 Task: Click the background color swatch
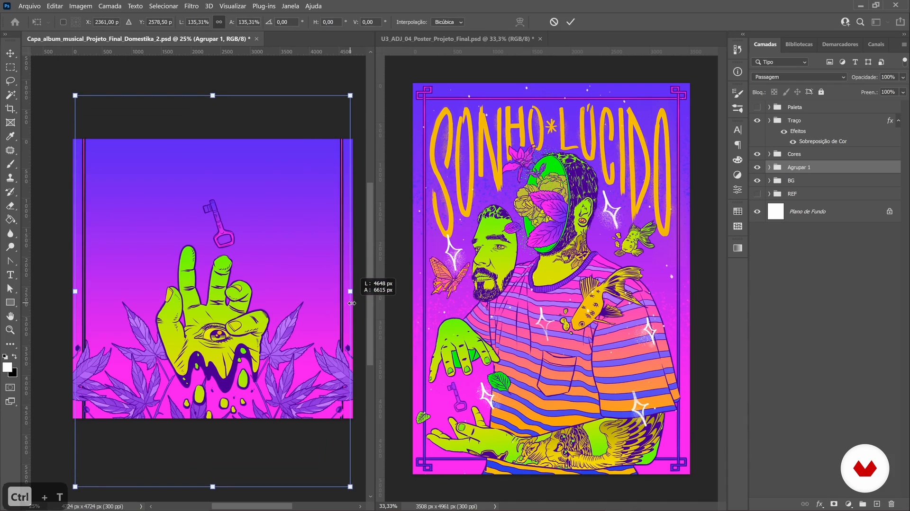(13, 373)
